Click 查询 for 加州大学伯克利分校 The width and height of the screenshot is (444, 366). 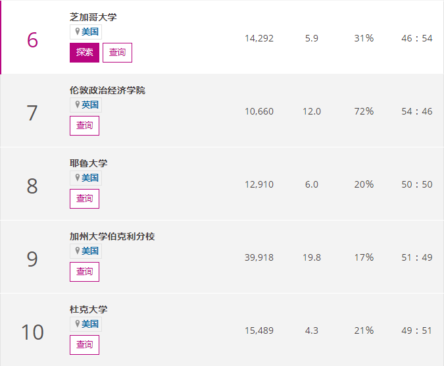click(x=84, y=272)
